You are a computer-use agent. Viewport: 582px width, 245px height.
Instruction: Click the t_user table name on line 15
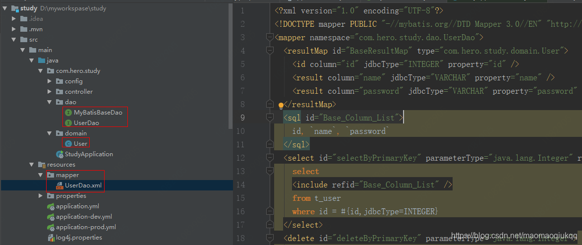click(328, 198)
